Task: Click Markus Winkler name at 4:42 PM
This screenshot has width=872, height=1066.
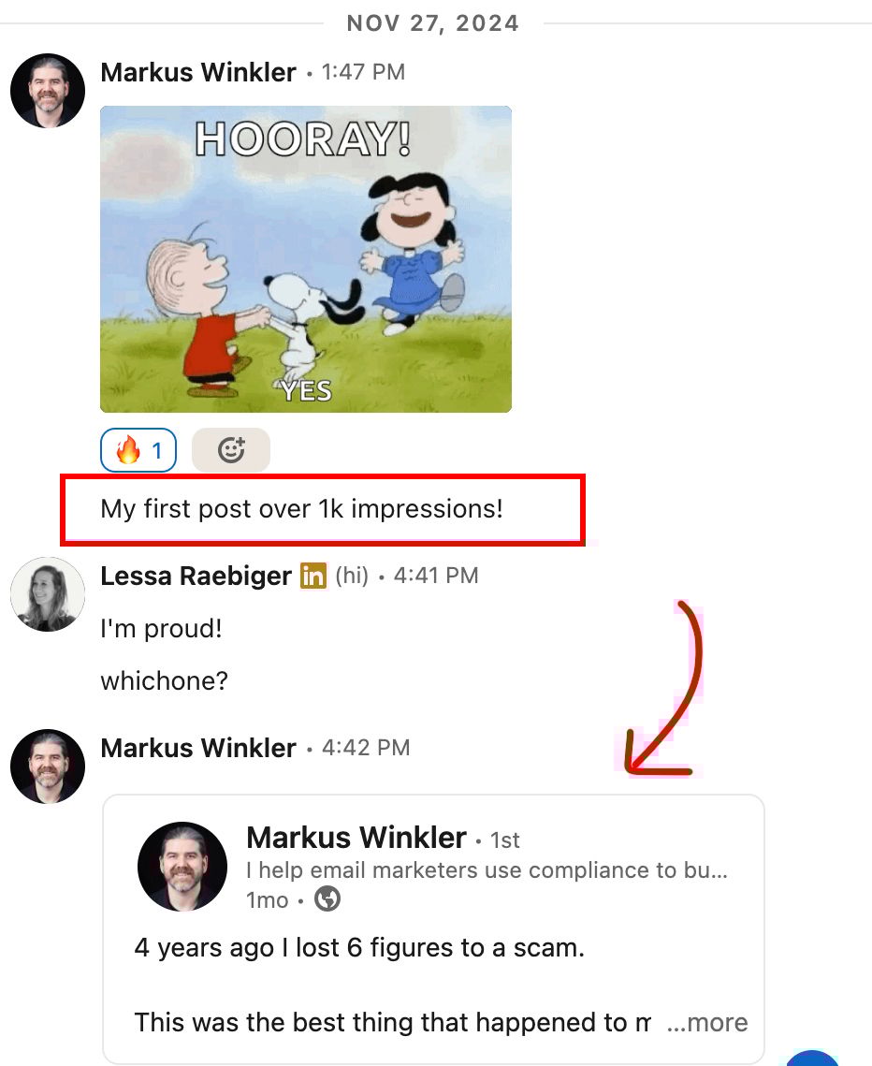Action: pyautogui.click(x=198, y=748)
